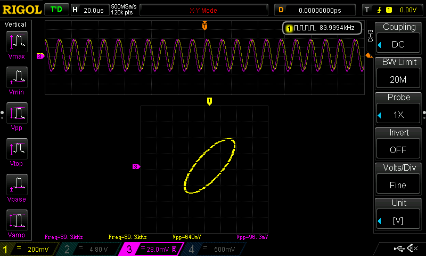This screenshot has width=426, height=256.
Task: Click the muted speaker icon
Action: tap(412, 248)
